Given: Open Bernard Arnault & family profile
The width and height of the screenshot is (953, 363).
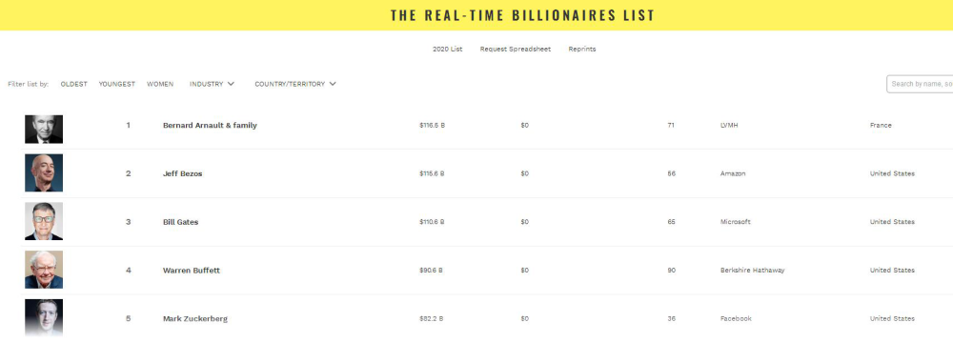Looking at the screenshot, I should [210, 125].
